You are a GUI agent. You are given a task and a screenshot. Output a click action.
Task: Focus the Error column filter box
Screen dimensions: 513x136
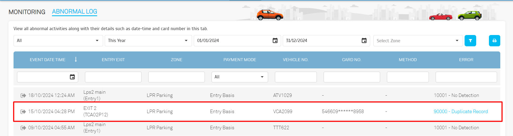coord(466,77)
